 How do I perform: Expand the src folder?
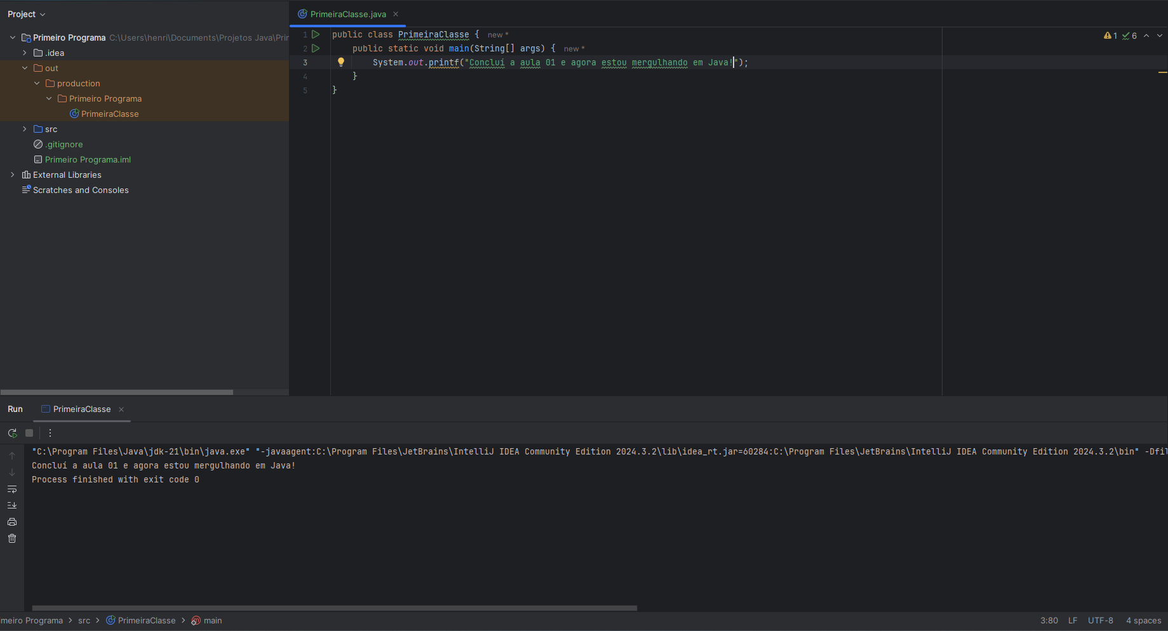[x=25, y=129]
